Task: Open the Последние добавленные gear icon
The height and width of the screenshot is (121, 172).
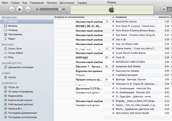Action: [x=6, y=113]
